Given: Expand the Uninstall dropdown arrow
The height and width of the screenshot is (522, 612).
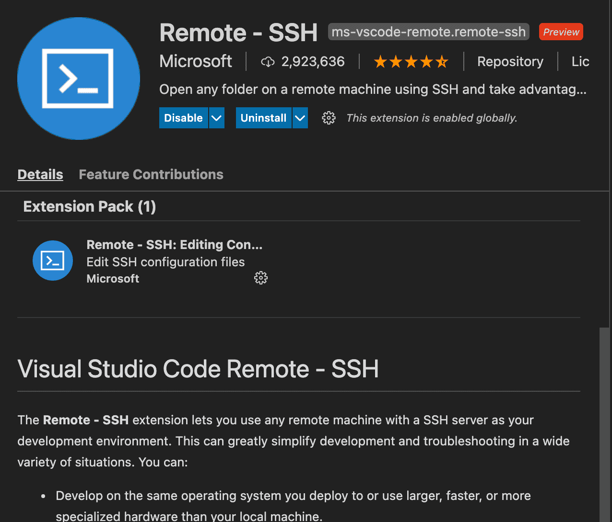Looking at the screenshot, I should pyautogui.click(x=300, y=118).
